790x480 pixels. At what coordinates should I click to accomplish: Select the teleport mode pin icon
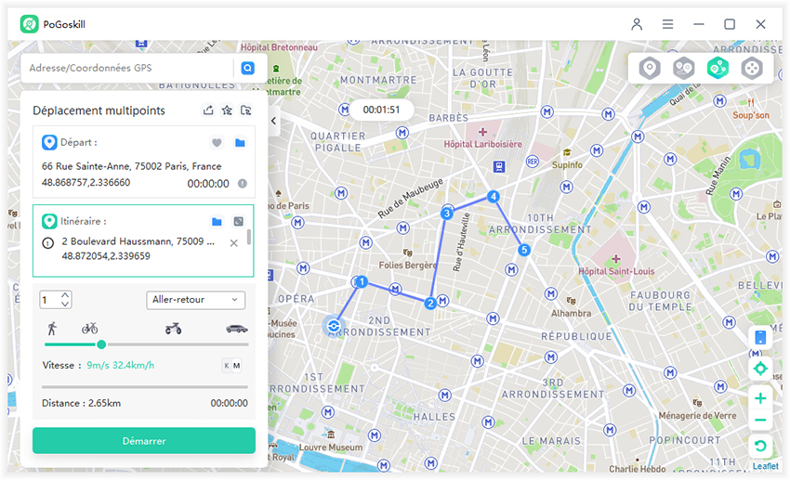click(650, 68)
